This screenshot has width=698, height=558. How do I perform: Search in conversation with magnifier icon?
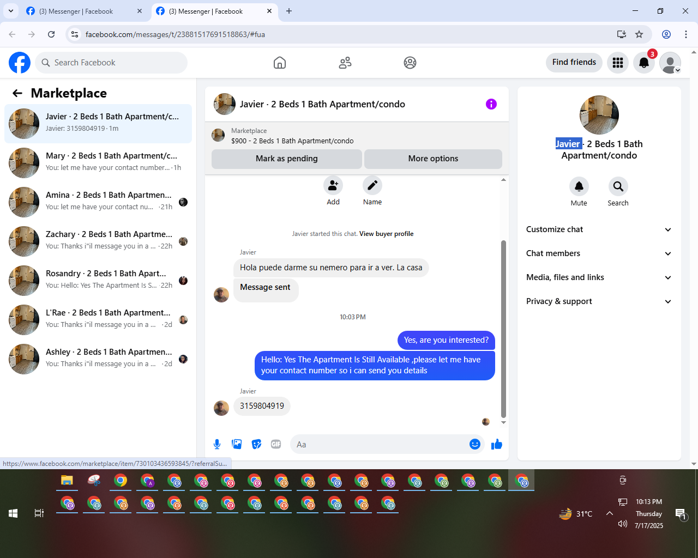tap(618, 187)
